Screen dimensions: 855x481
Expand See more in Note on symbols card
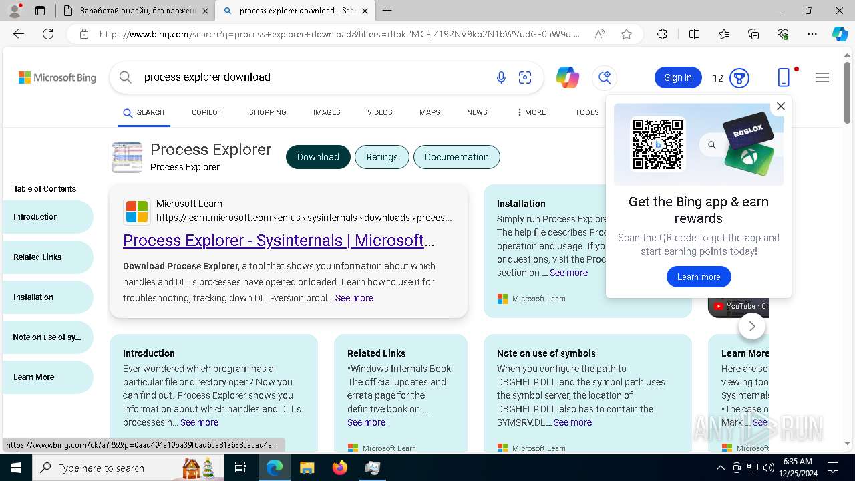click(572, 422)
